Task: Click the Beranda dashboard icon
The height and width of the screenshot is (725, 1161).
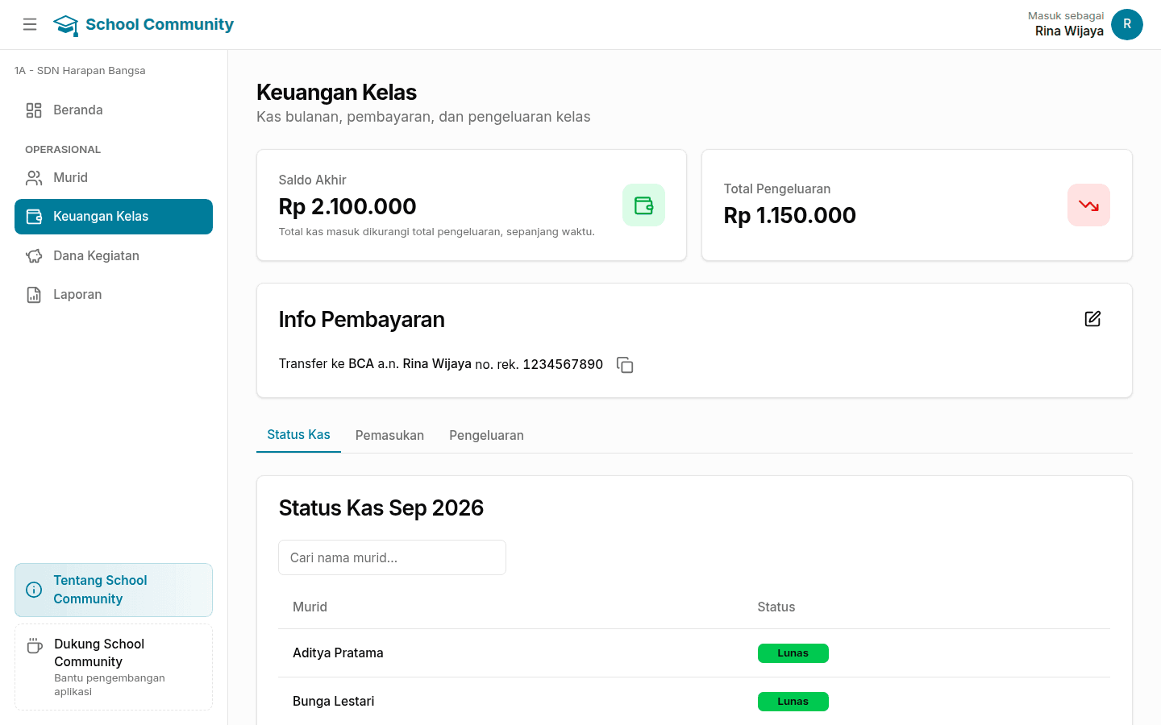Action: click(34, 110)
